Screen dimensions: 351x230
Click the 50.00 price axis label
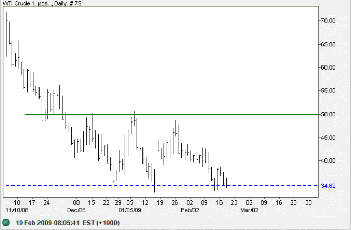click(x=328, y=114)
